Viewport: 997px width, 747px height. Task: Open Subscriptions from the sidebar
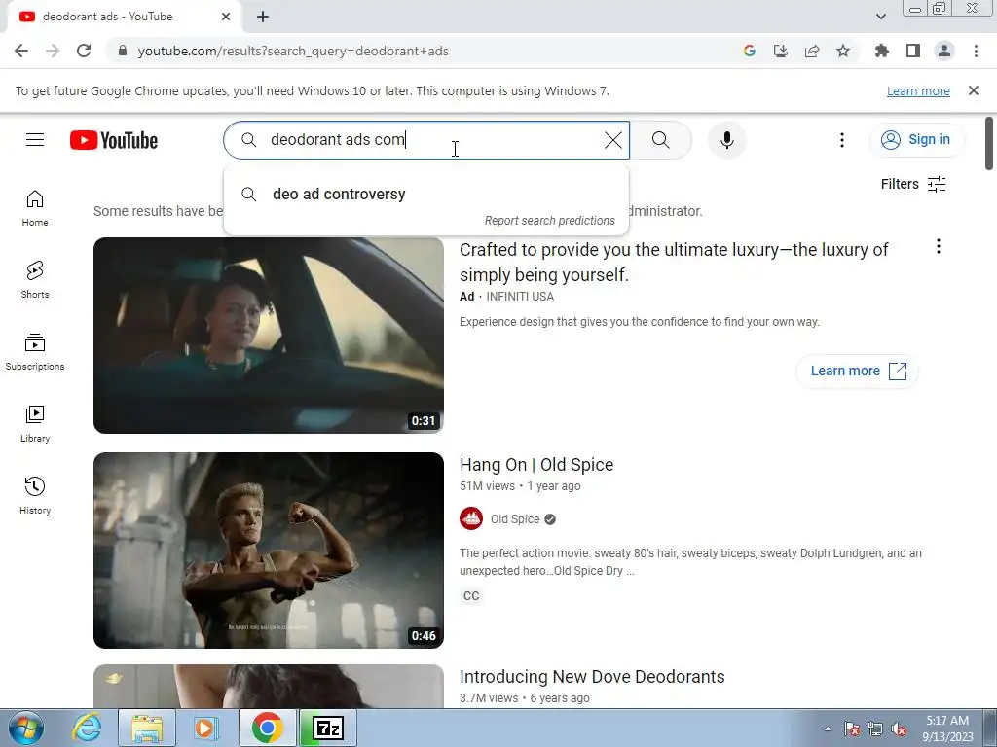click(x=35, y=352)
